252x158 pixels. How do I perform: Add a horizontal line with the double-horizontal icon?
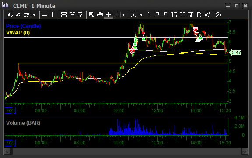[45, 15]
